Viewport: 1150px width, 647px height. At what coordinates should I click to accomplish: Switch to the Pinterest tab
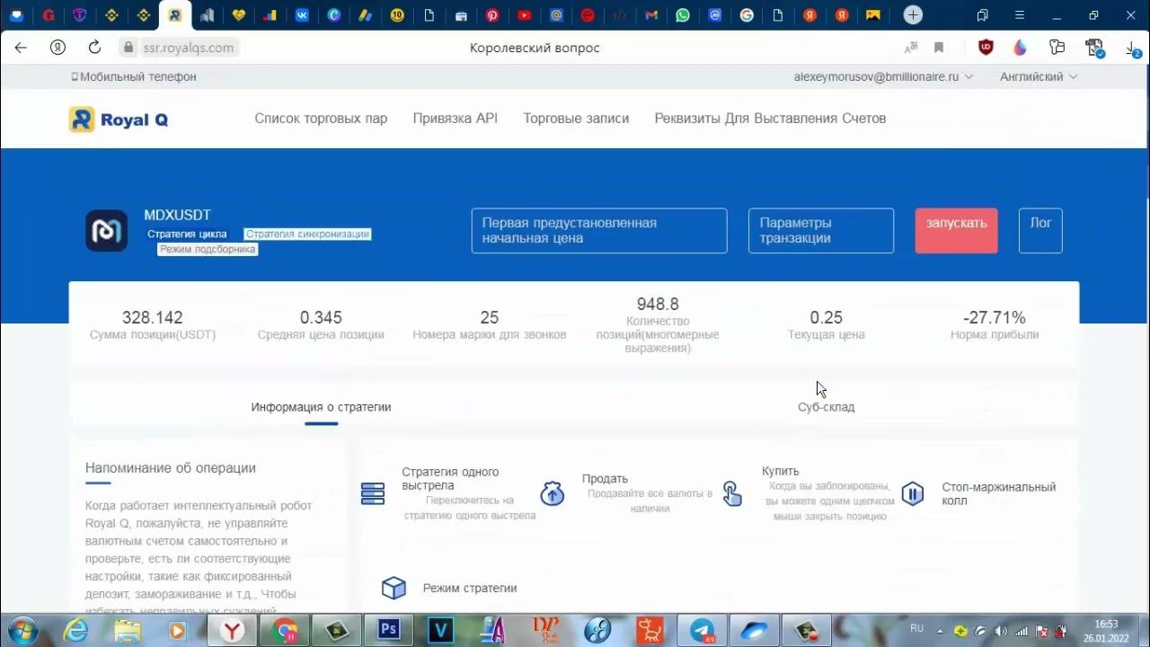click(492, 15)
